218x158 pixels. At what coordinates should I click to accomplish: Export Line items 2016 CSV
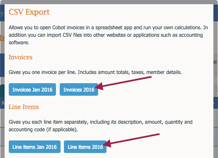[85, 147]
